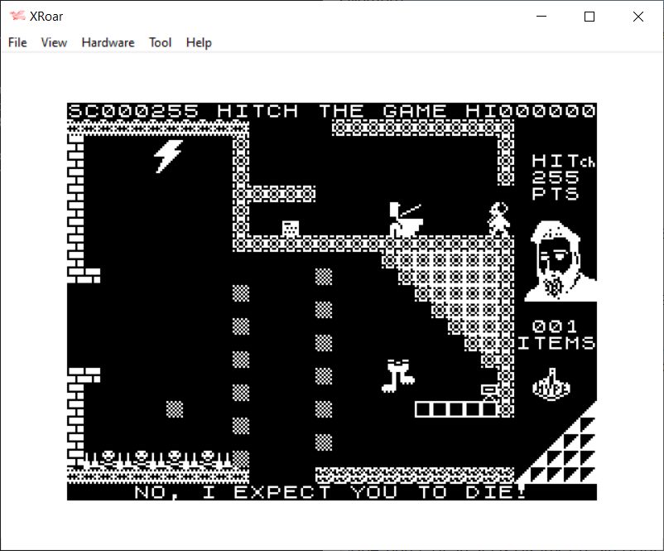Image resolution: width=664 pixels, height=551 pixels.
Task: Open the Help menu
Action: pyautogui.click(x=199, y=42)
